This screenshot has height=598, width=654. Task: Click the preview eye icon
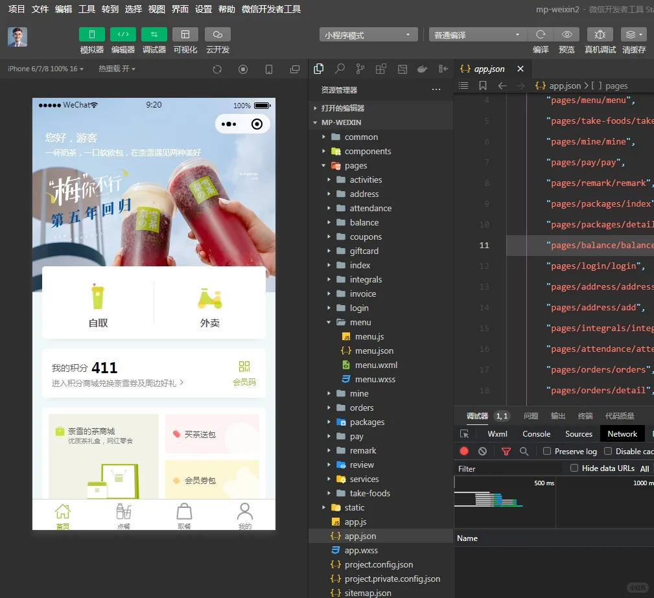[x=566, y=34]
